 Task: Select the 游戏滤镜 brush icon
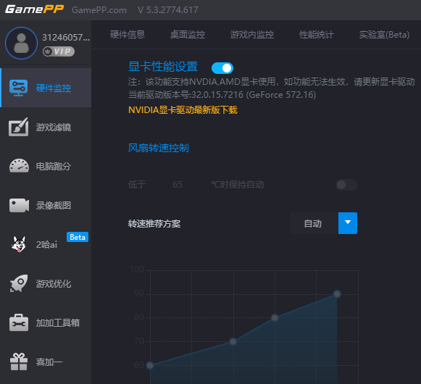19,127
